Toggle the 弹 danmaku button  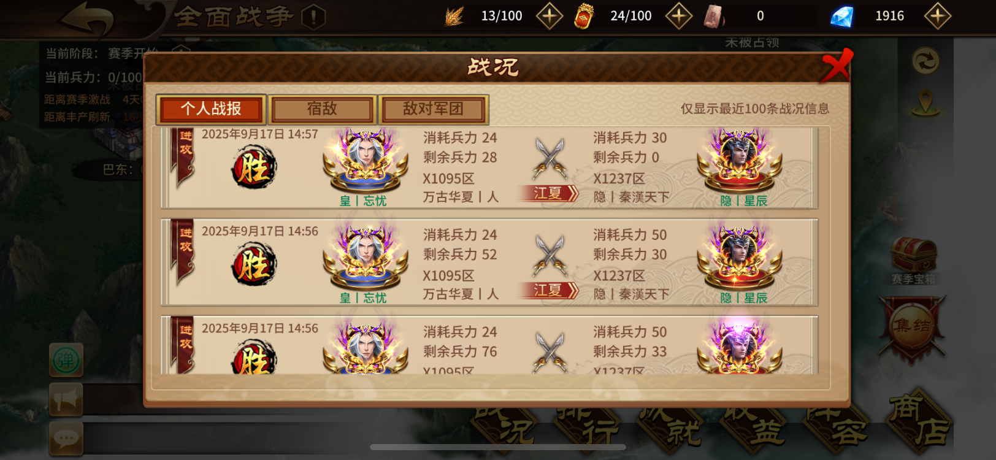66,360
